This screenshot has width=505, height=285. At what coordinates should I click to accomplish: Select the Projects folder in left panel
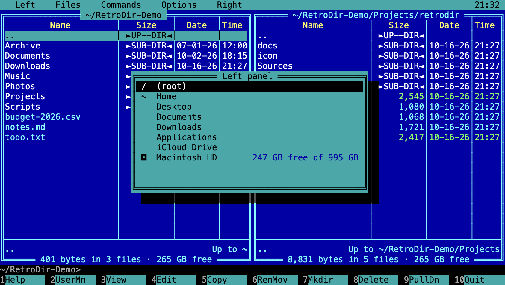(x=25, y=97)
